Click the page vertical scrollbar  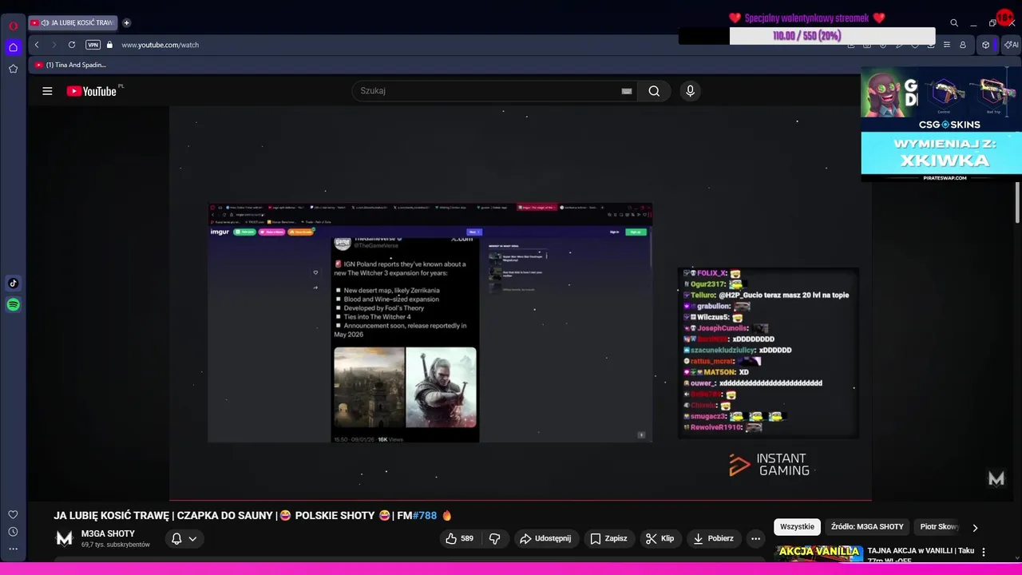[1017, 204]
